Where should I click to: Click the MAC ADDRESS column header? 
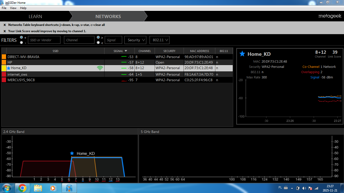[199, 51]
